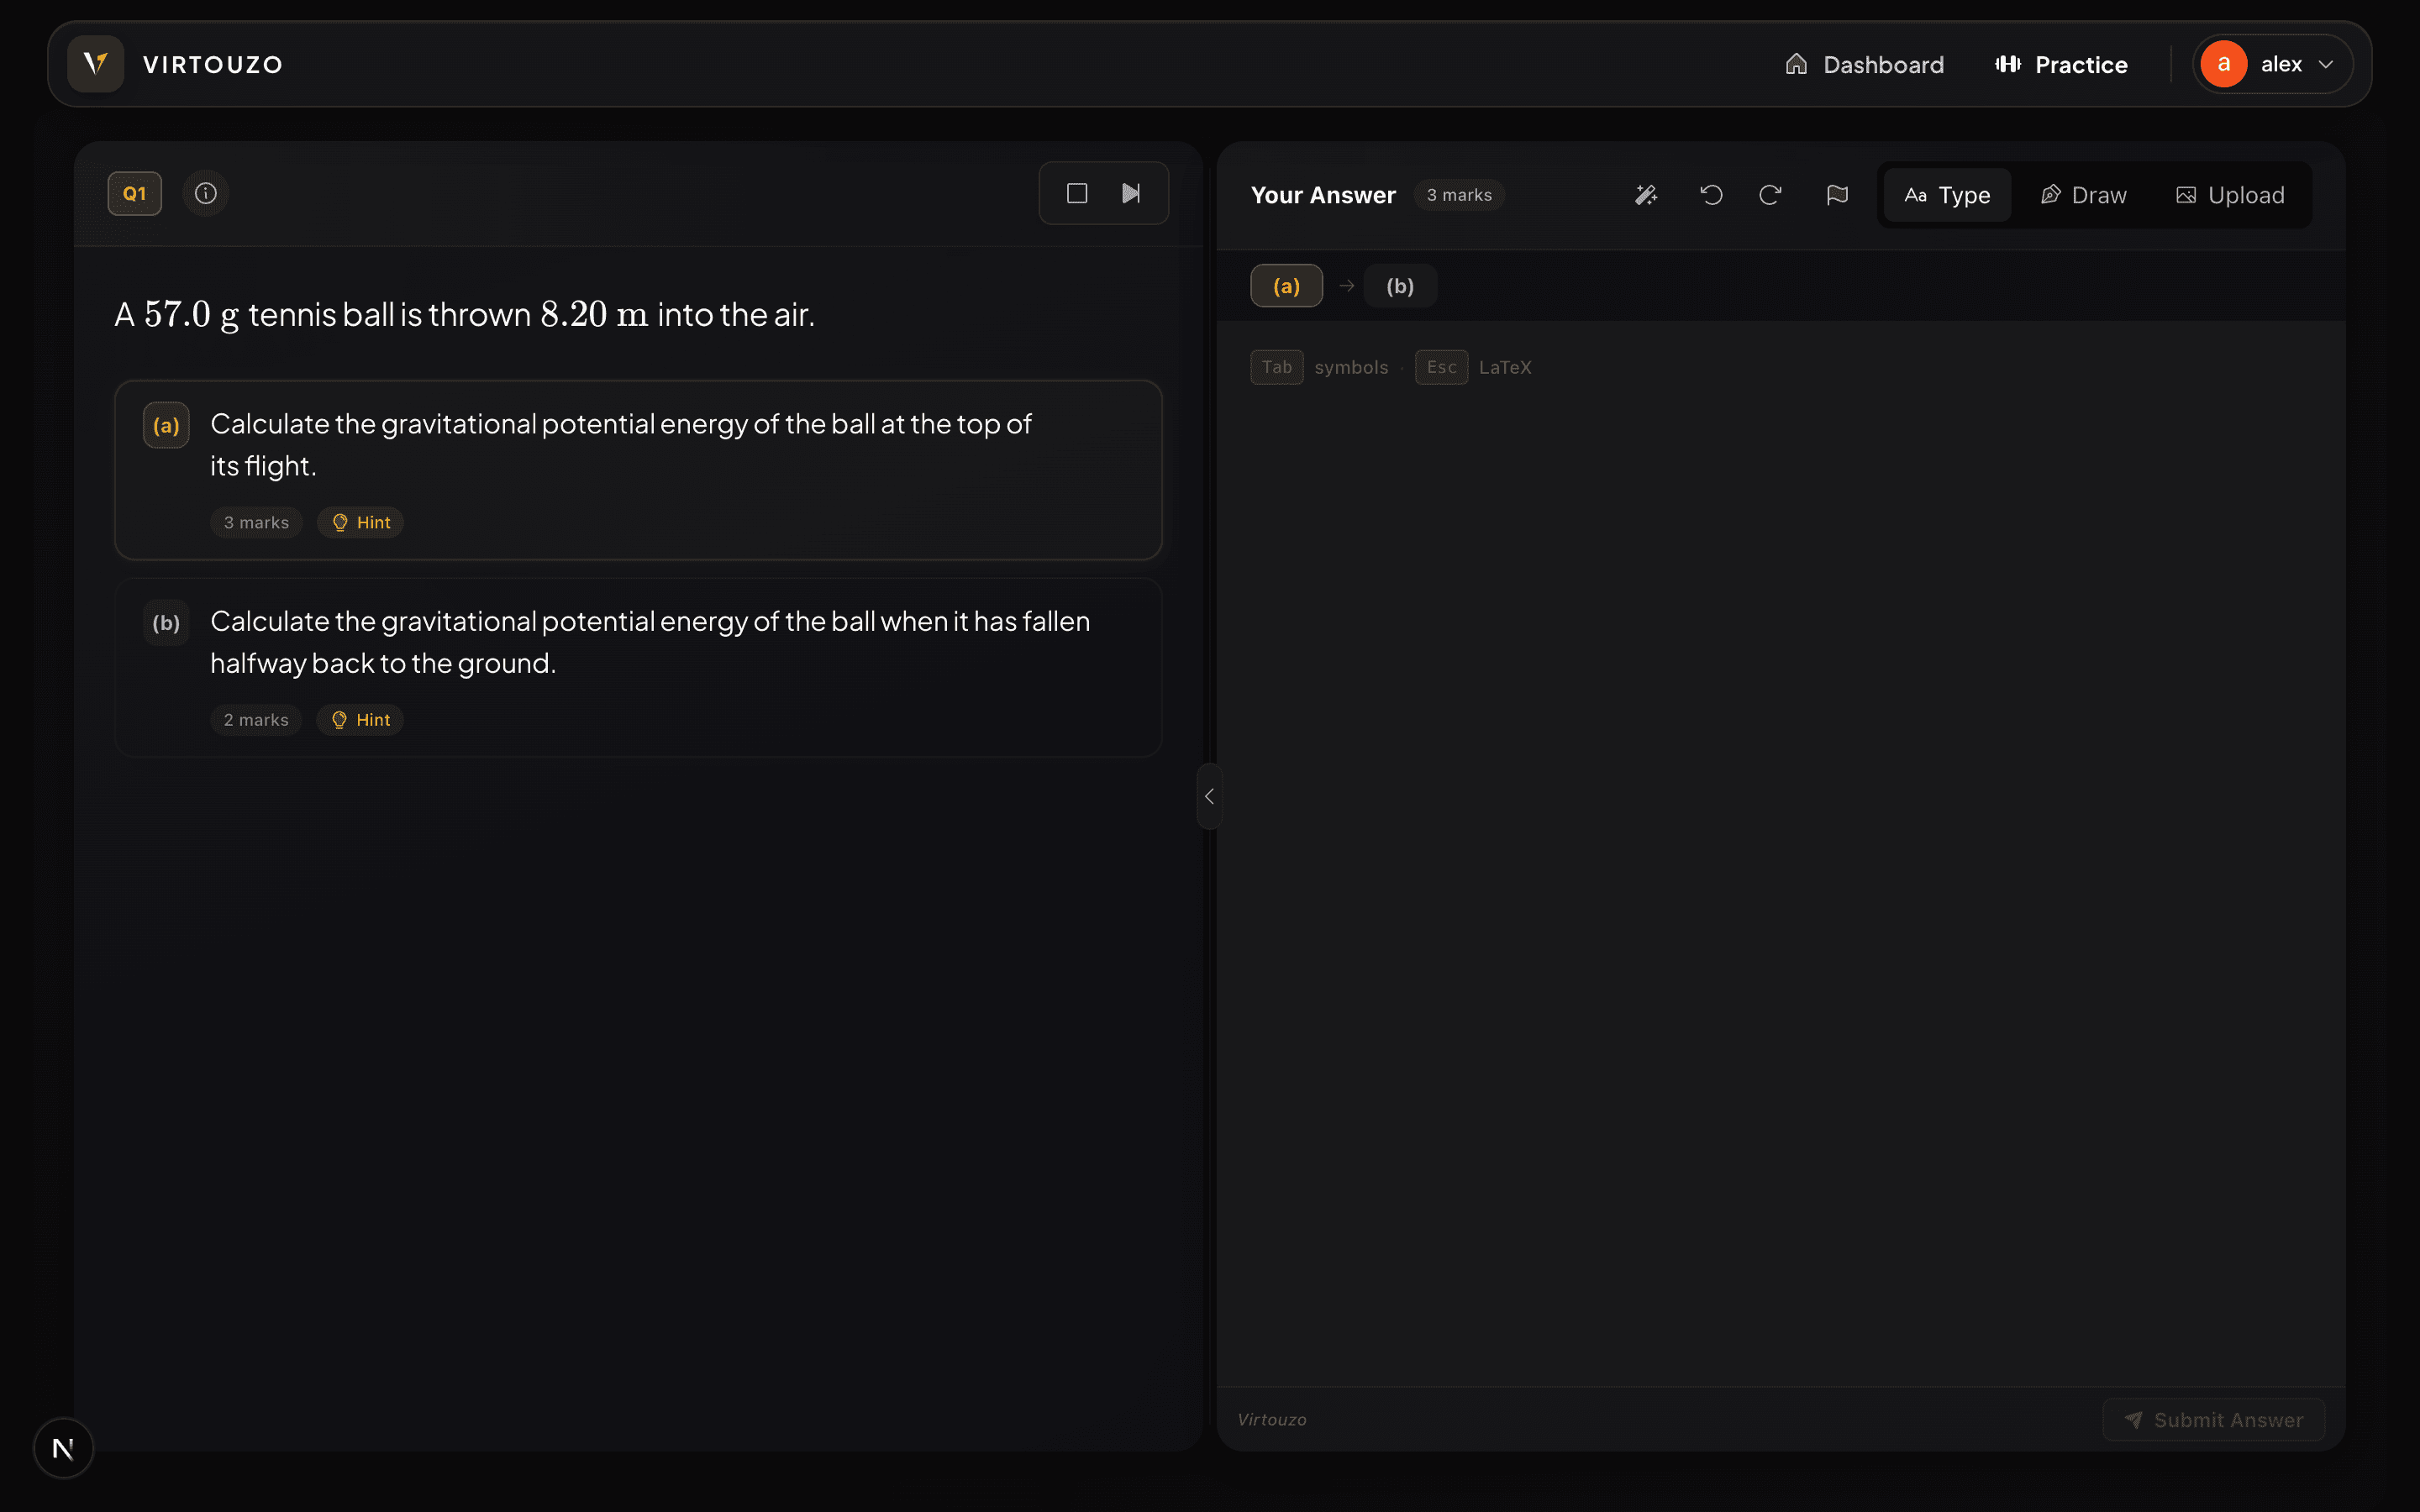This screenshot has height=1512, width=2420.
Task: Open the Next.js dev tools icon
Action: click(63, 1448)
